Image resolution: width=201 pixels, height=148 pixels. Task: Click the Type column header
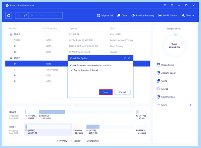[112, 28]
